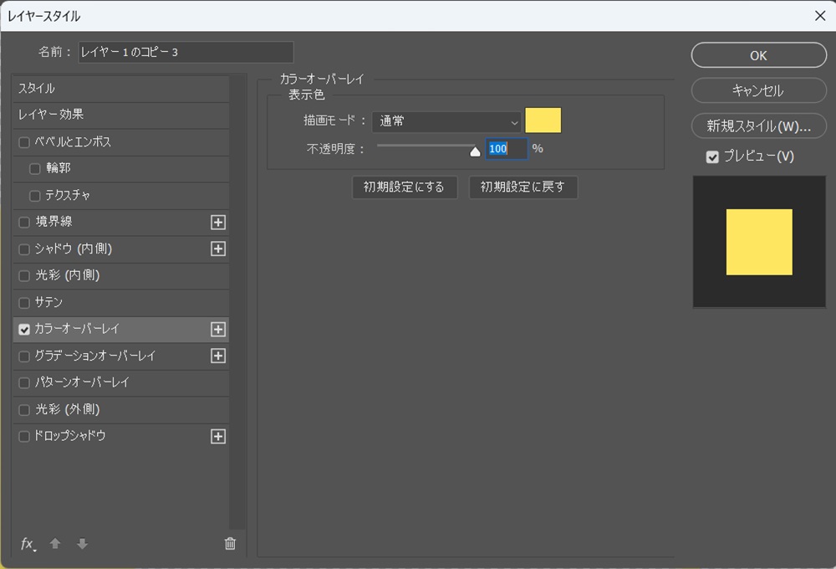Add another ドロップシャドウ with plus icon
The height and width of the screenshot is (569, 836).
218,437
